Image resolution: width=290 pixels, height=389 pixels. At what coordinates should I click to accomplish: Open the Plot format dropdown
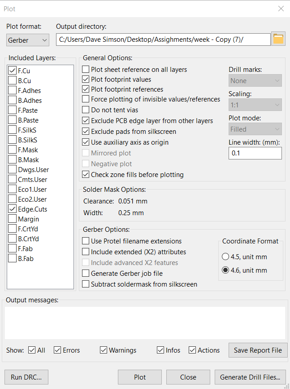pyautogui.click(x=28, y=40)
